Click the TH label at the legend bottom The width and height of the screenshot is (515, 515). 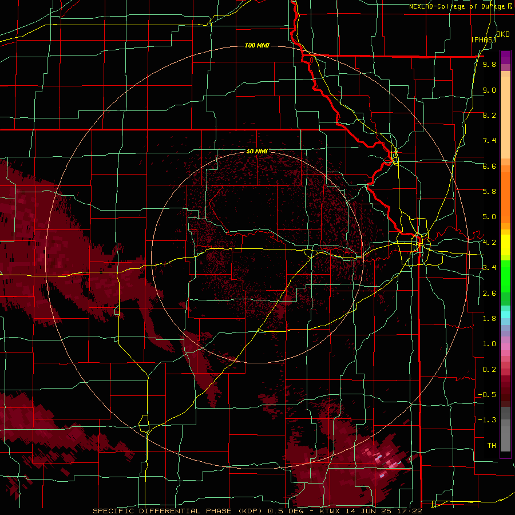tap(492, 446)
